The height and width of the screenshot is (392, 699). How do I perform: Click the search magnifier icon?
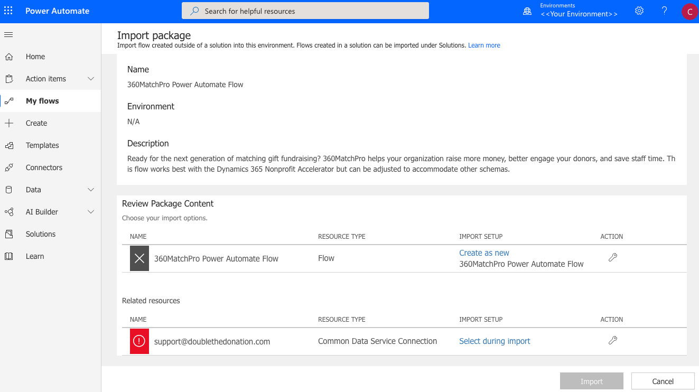194,11
